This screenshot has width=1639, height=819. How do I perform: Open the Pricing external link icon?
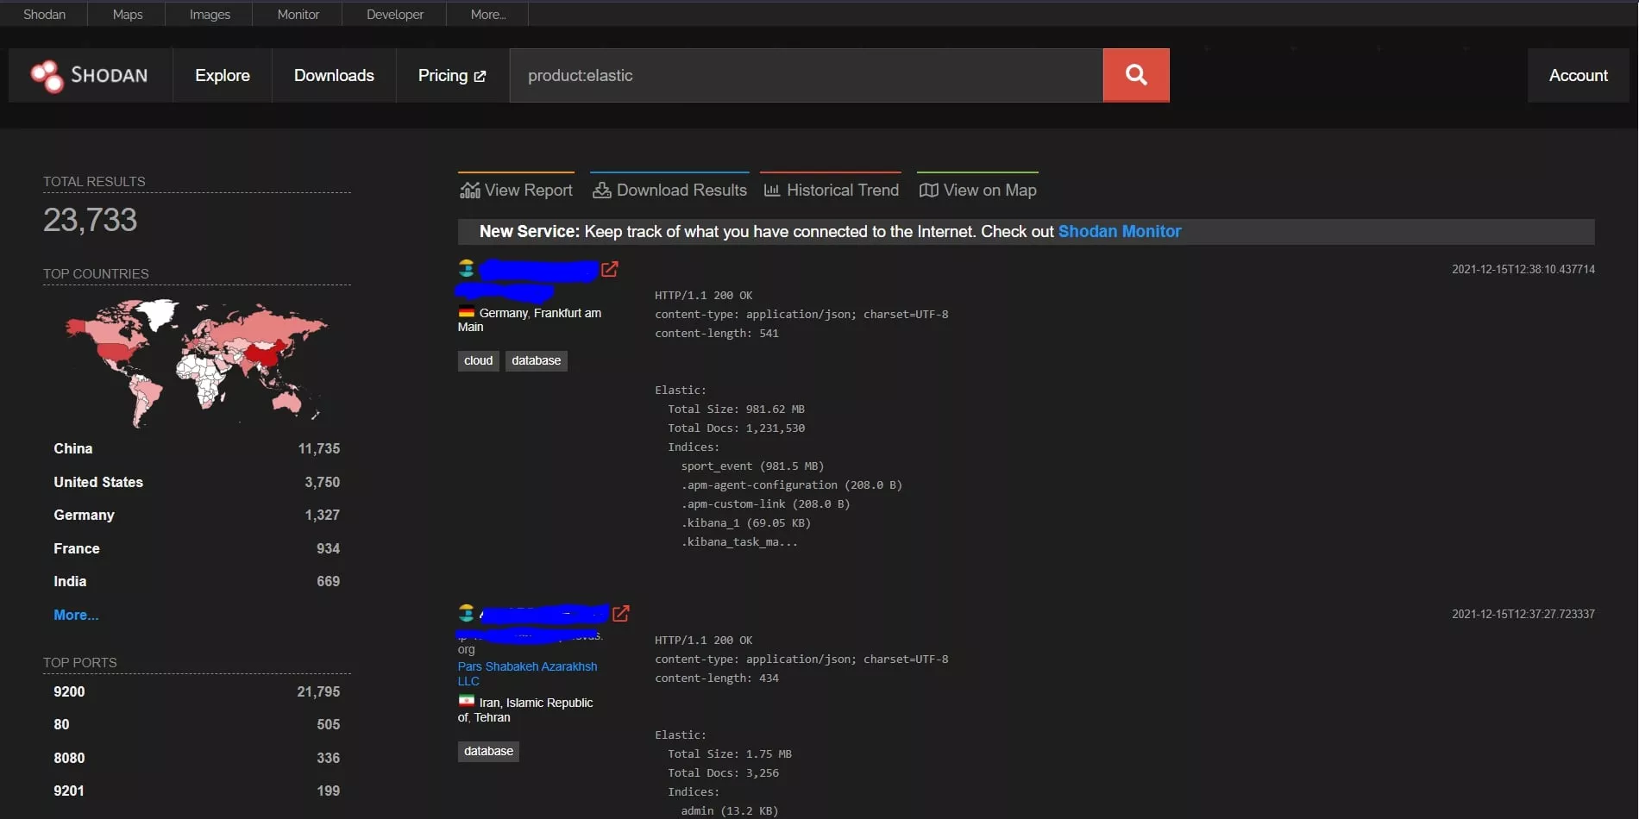pyautogui.click(x=480, y=76)
